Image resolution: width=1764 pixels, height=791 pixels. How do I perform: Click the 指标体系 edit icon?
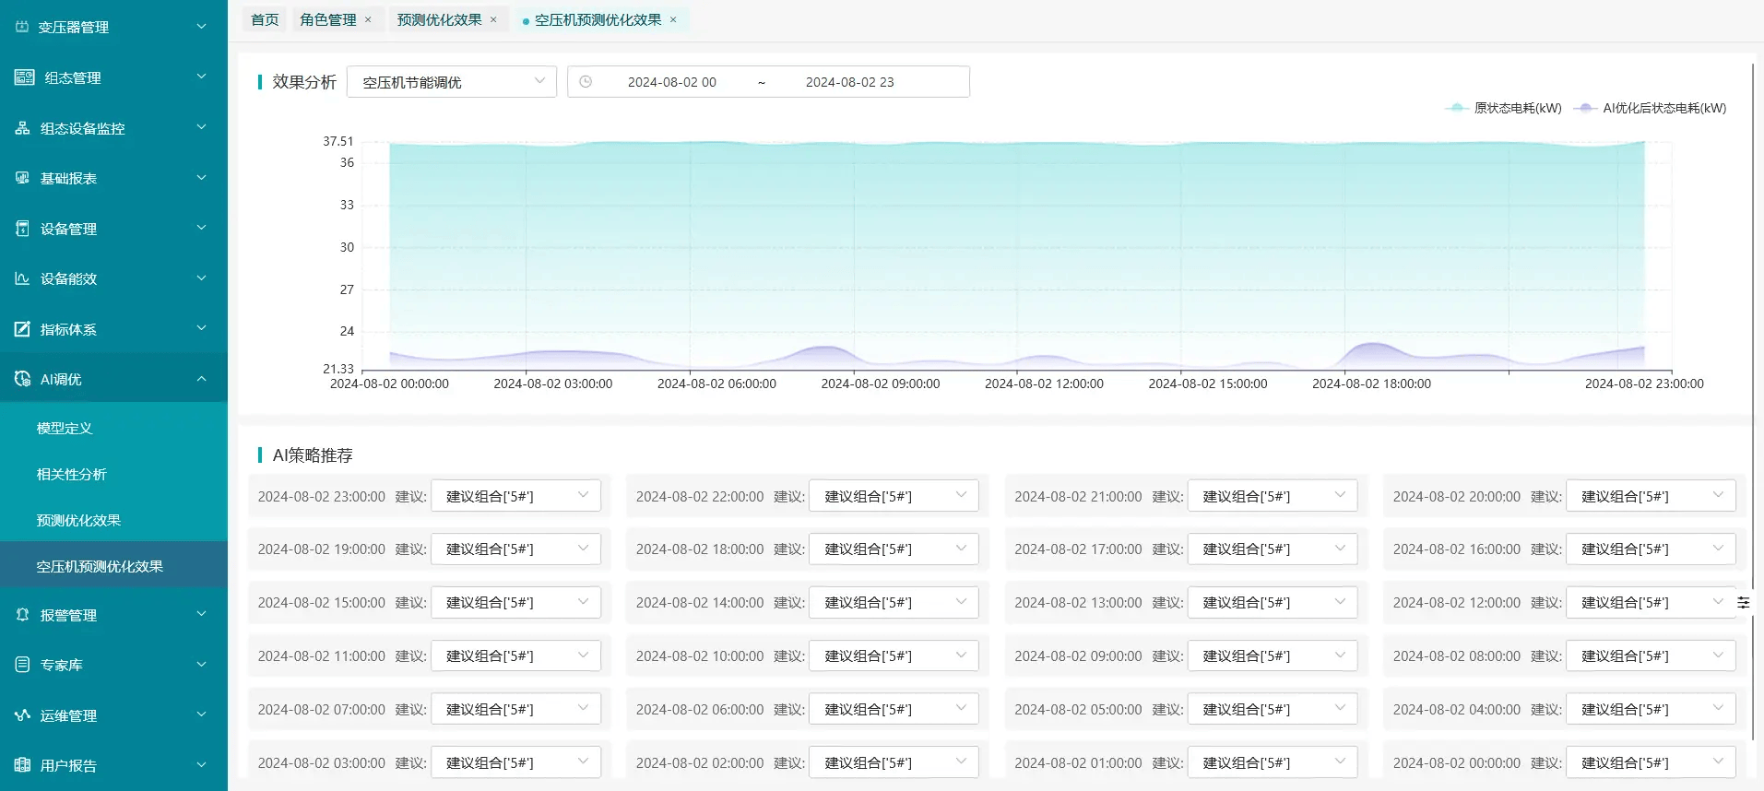[x=22, y=329]
